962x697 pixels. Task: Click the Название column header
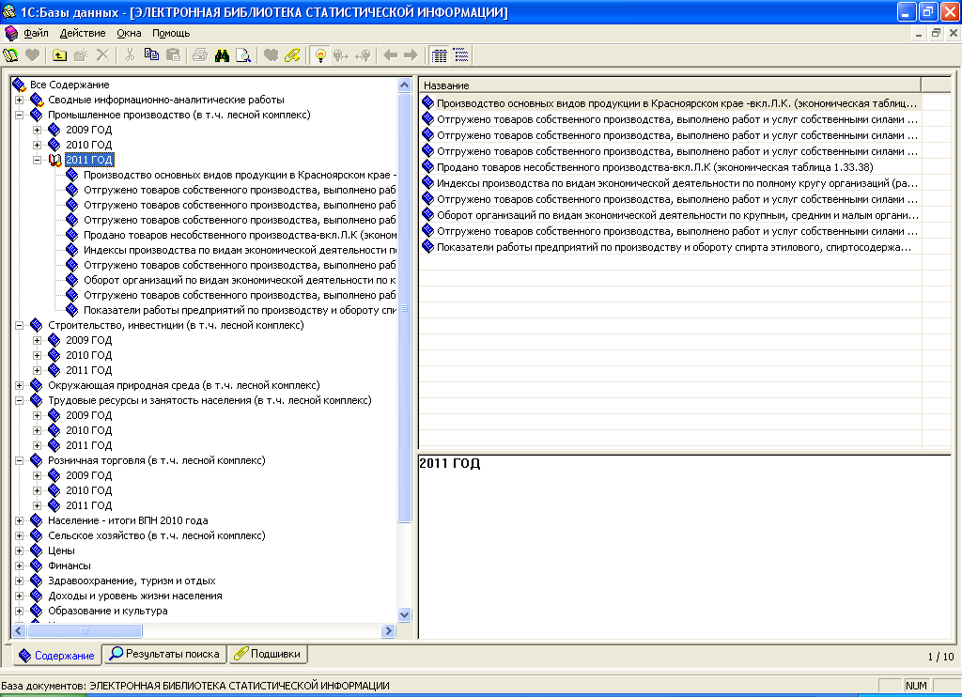point(670,85)
